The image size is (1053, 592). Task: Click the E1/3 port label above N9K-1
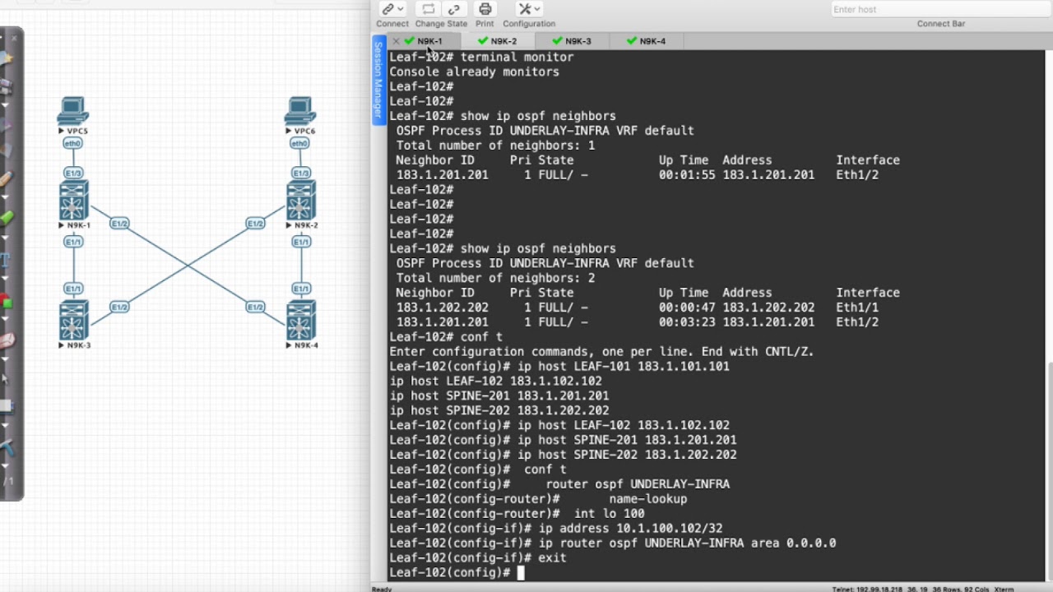tap(73, 173)
